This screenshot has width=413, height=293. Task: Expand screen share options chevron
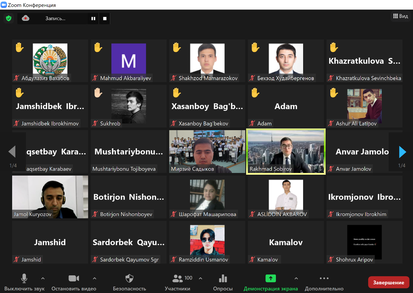[296, 278]
